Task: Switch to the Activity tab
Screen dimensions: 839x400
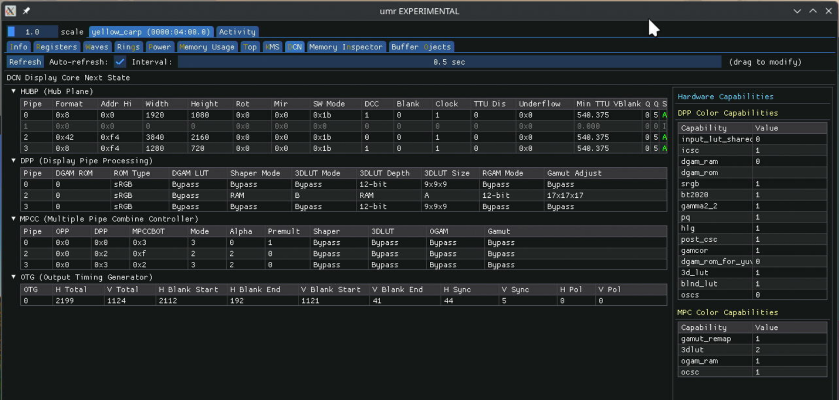Action: 237,32
